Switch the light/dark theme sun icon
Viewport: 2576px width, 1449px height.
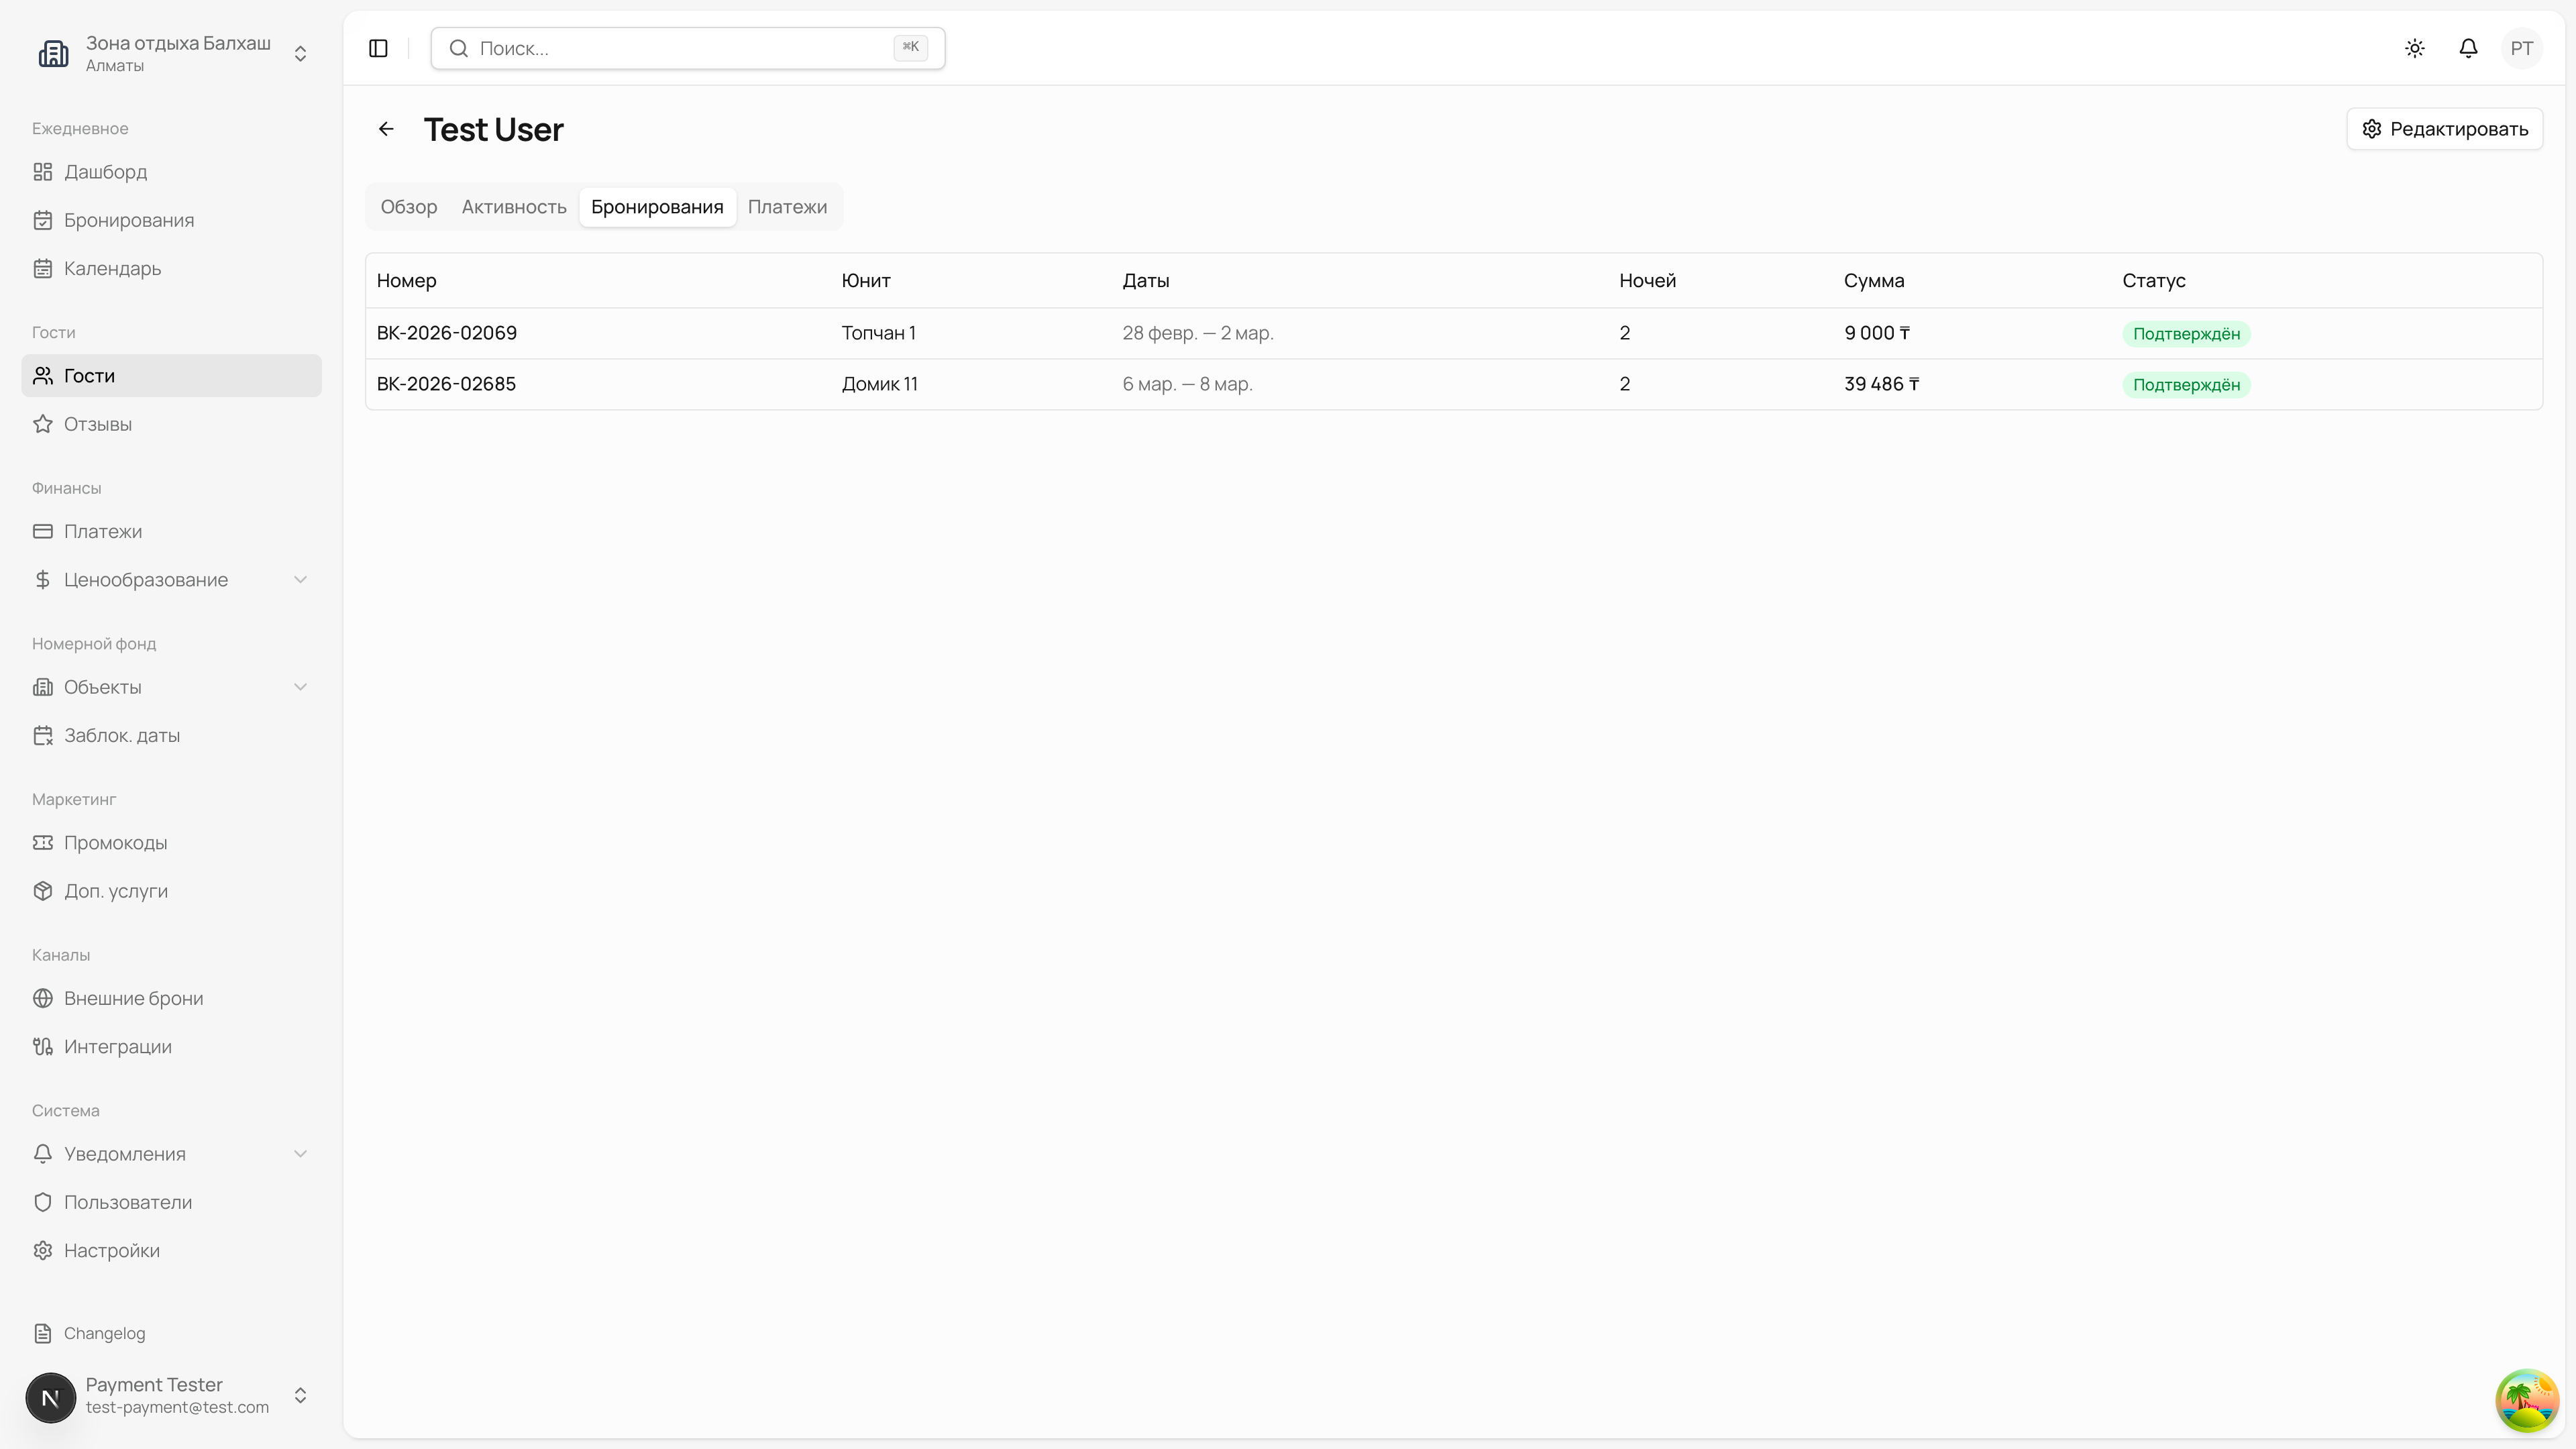click(x=2414, y=48)
